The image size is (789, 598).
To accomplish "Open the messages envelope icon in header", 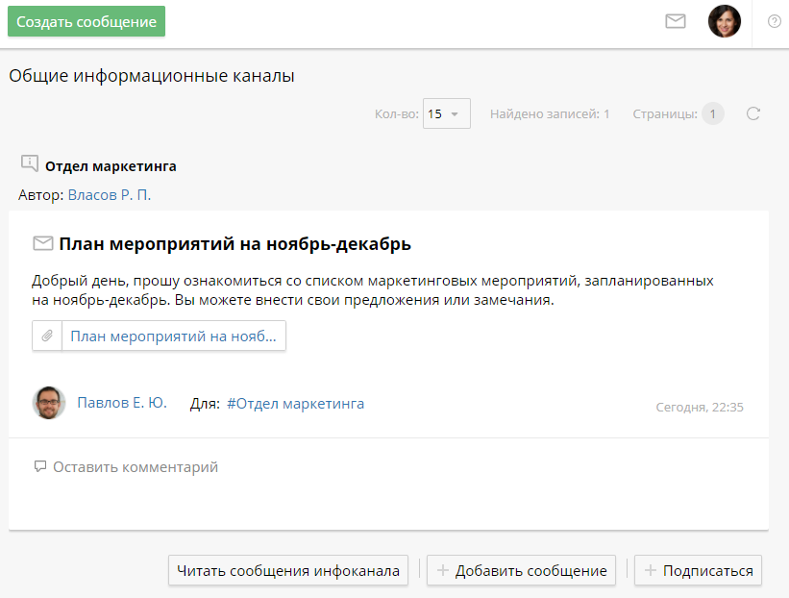I will pyautogui.click(x=676, y=21).
